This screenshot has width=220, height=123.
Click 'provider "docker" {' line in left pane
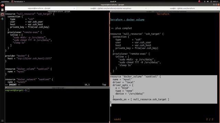click(17, 56)
